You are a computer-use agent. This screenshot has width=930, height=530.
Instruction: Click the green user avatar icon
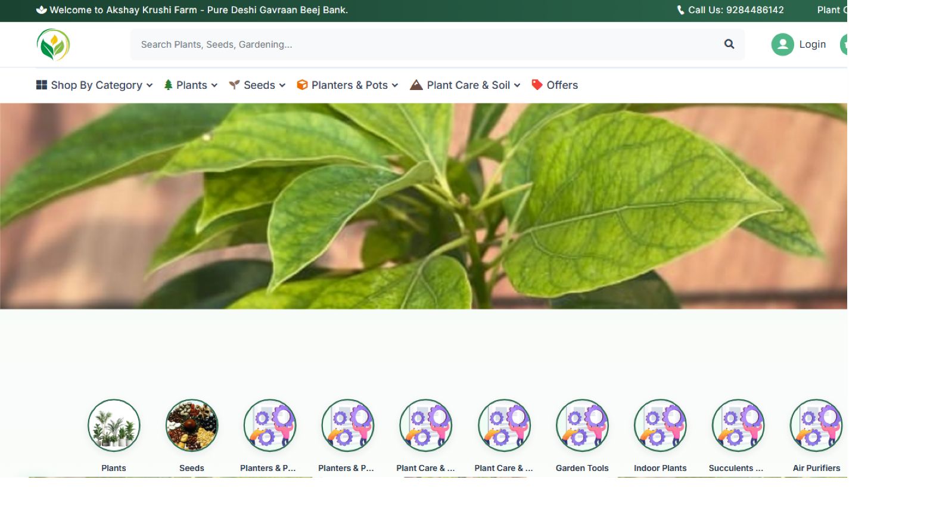tap(782, 44)
